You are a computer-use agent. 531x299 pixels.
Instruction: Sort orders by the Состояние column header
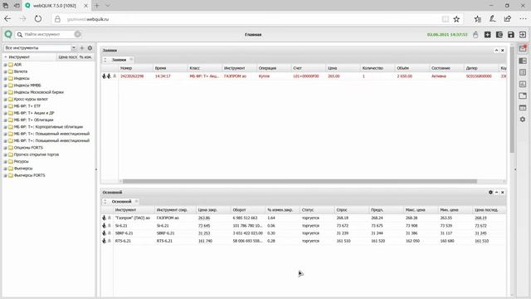click(x=446, y=68)
